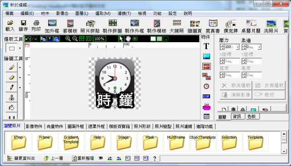
Task: Insert clock object from the 物件 panel
Action: tap(206, 86)
